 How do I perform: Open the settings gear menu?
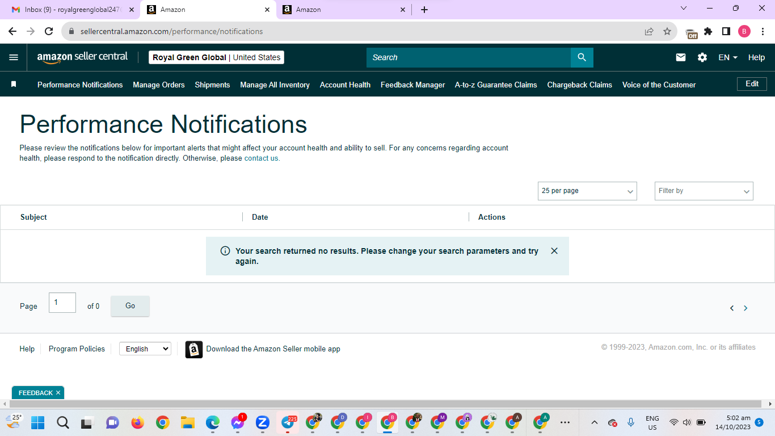702,57
